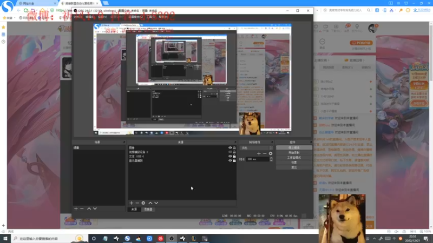Image resolution: width=433 pixels, height=243 pixels.
Task: Open the 工具(T) menu in OBS
Action: 150,17
